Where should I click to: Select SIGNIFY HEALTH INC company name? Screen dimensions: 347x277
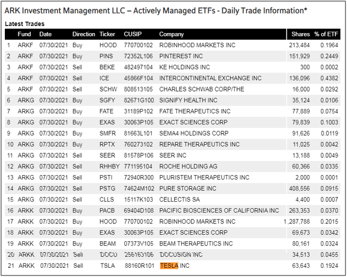(188, 100)
